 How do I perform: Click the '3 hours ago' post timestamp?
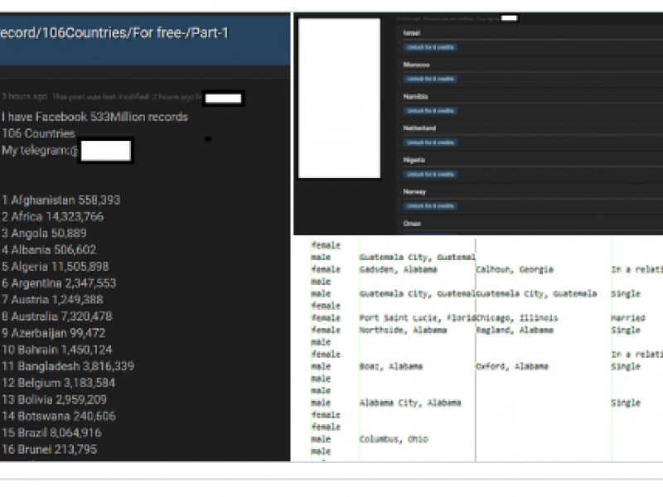pyautogui.click(x=24, y=97)
